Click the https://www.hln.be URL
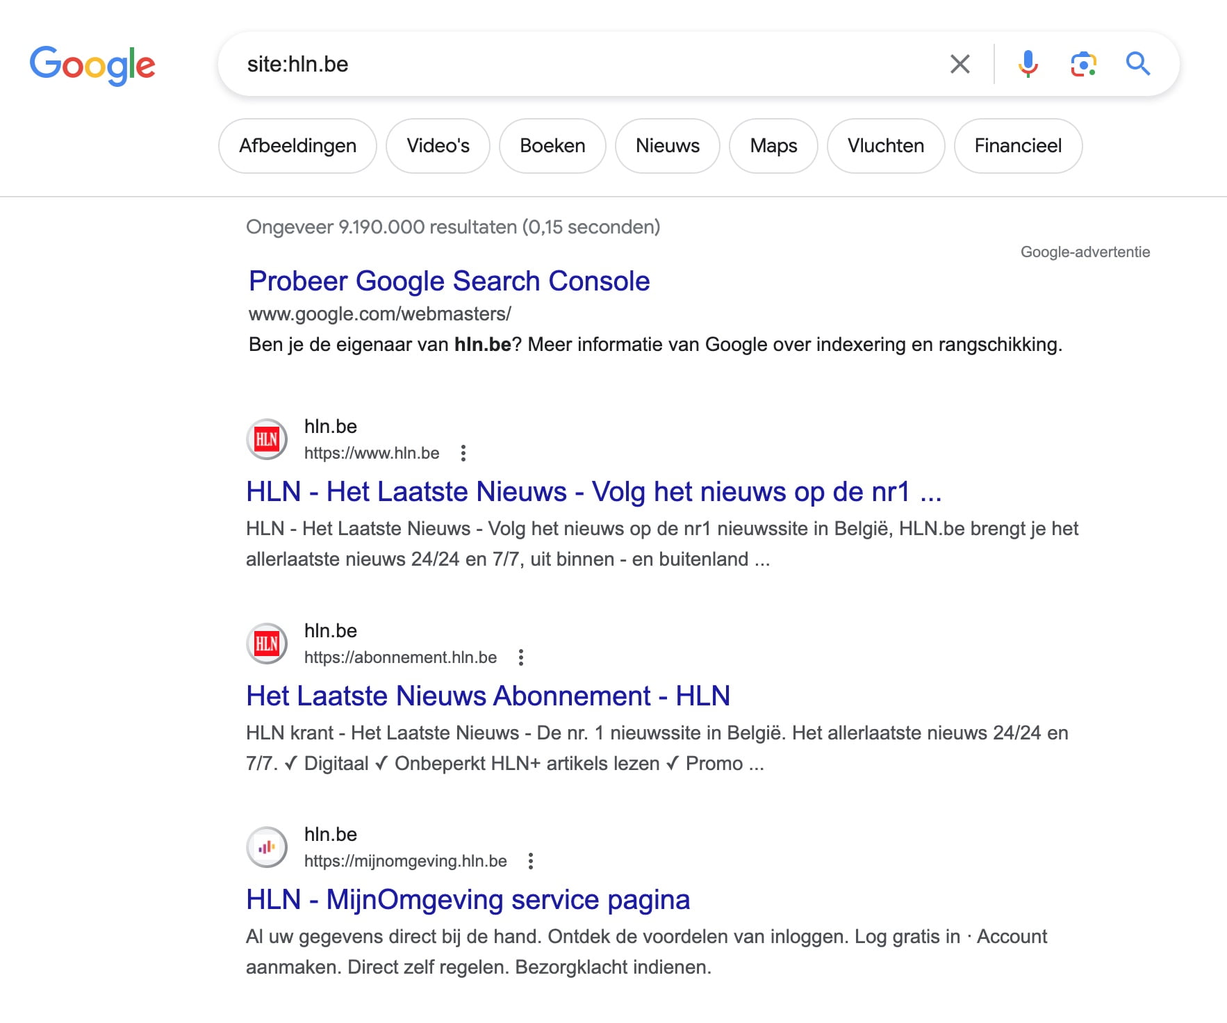This screenshot has height=1023, width=1227. click(372, 453)
